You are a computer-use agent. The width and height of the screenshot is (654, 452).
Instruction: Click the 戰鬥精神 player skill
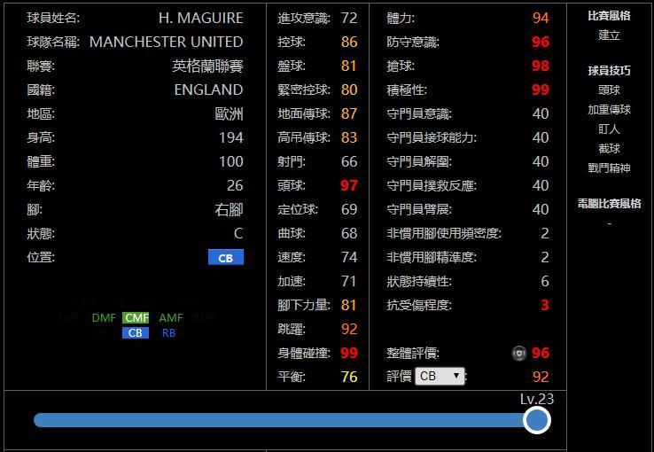[609, 168]
